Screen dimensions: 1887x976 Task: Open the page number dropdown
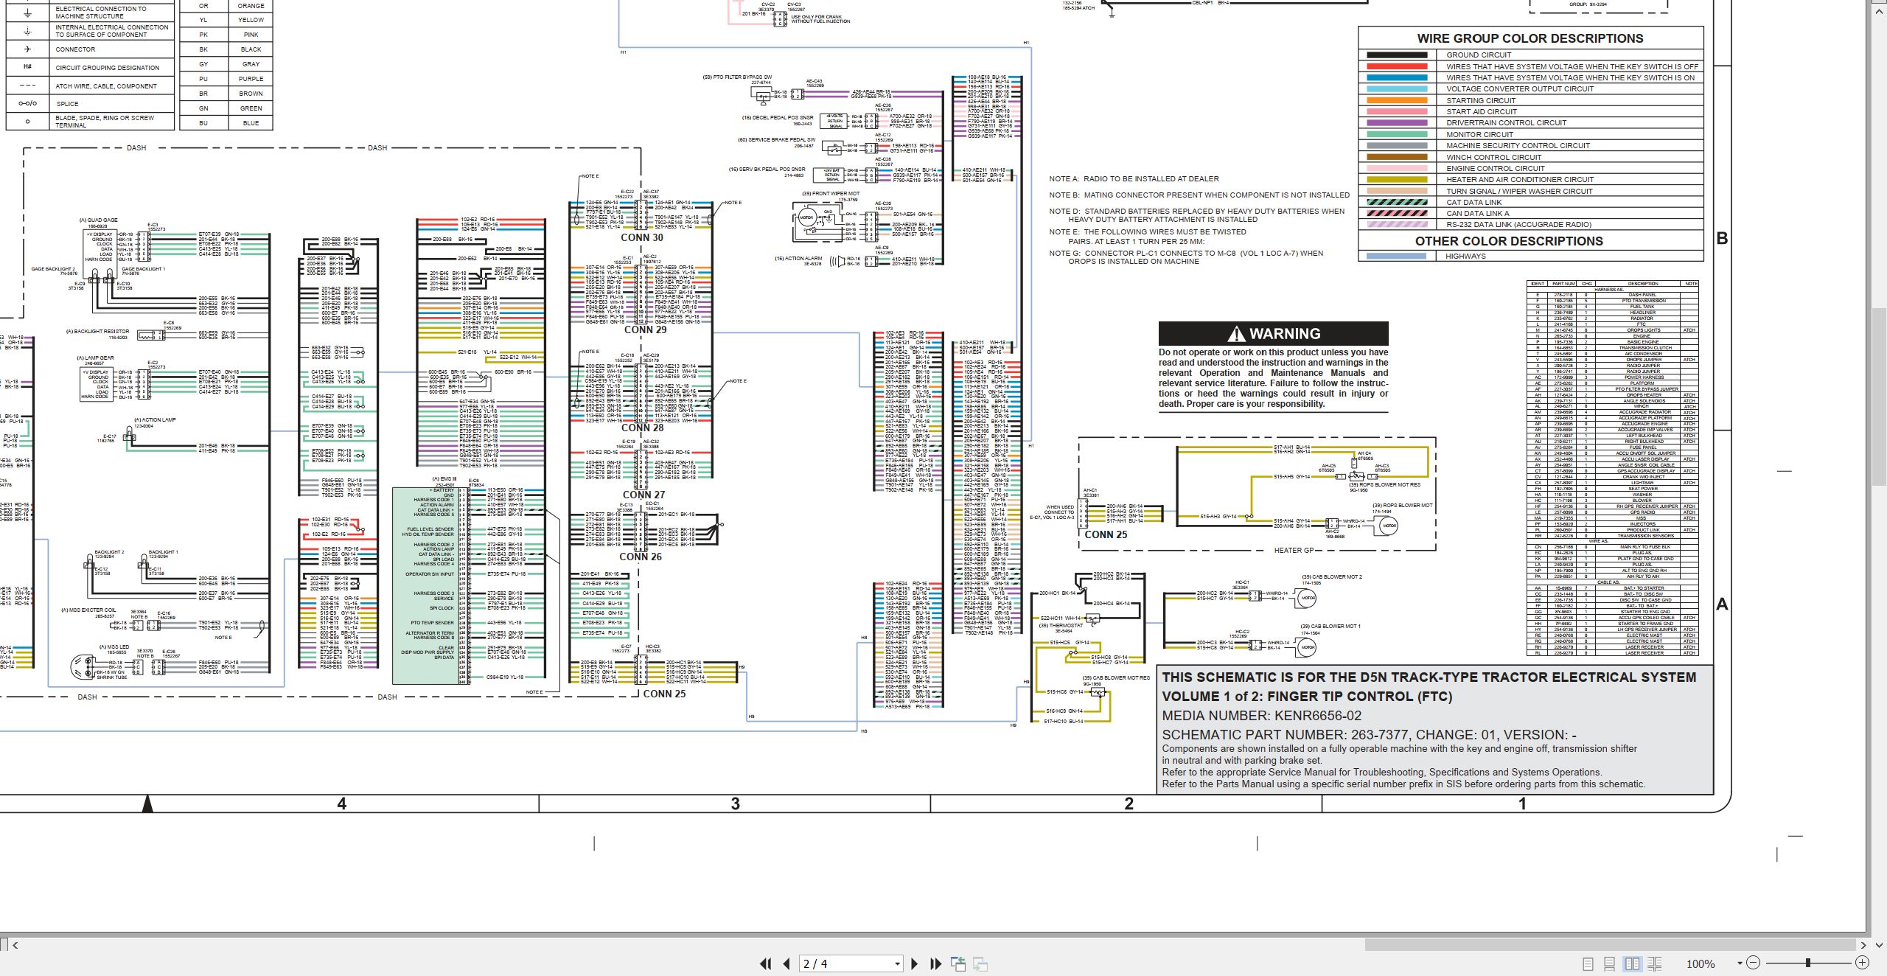(x=897, y=964)
